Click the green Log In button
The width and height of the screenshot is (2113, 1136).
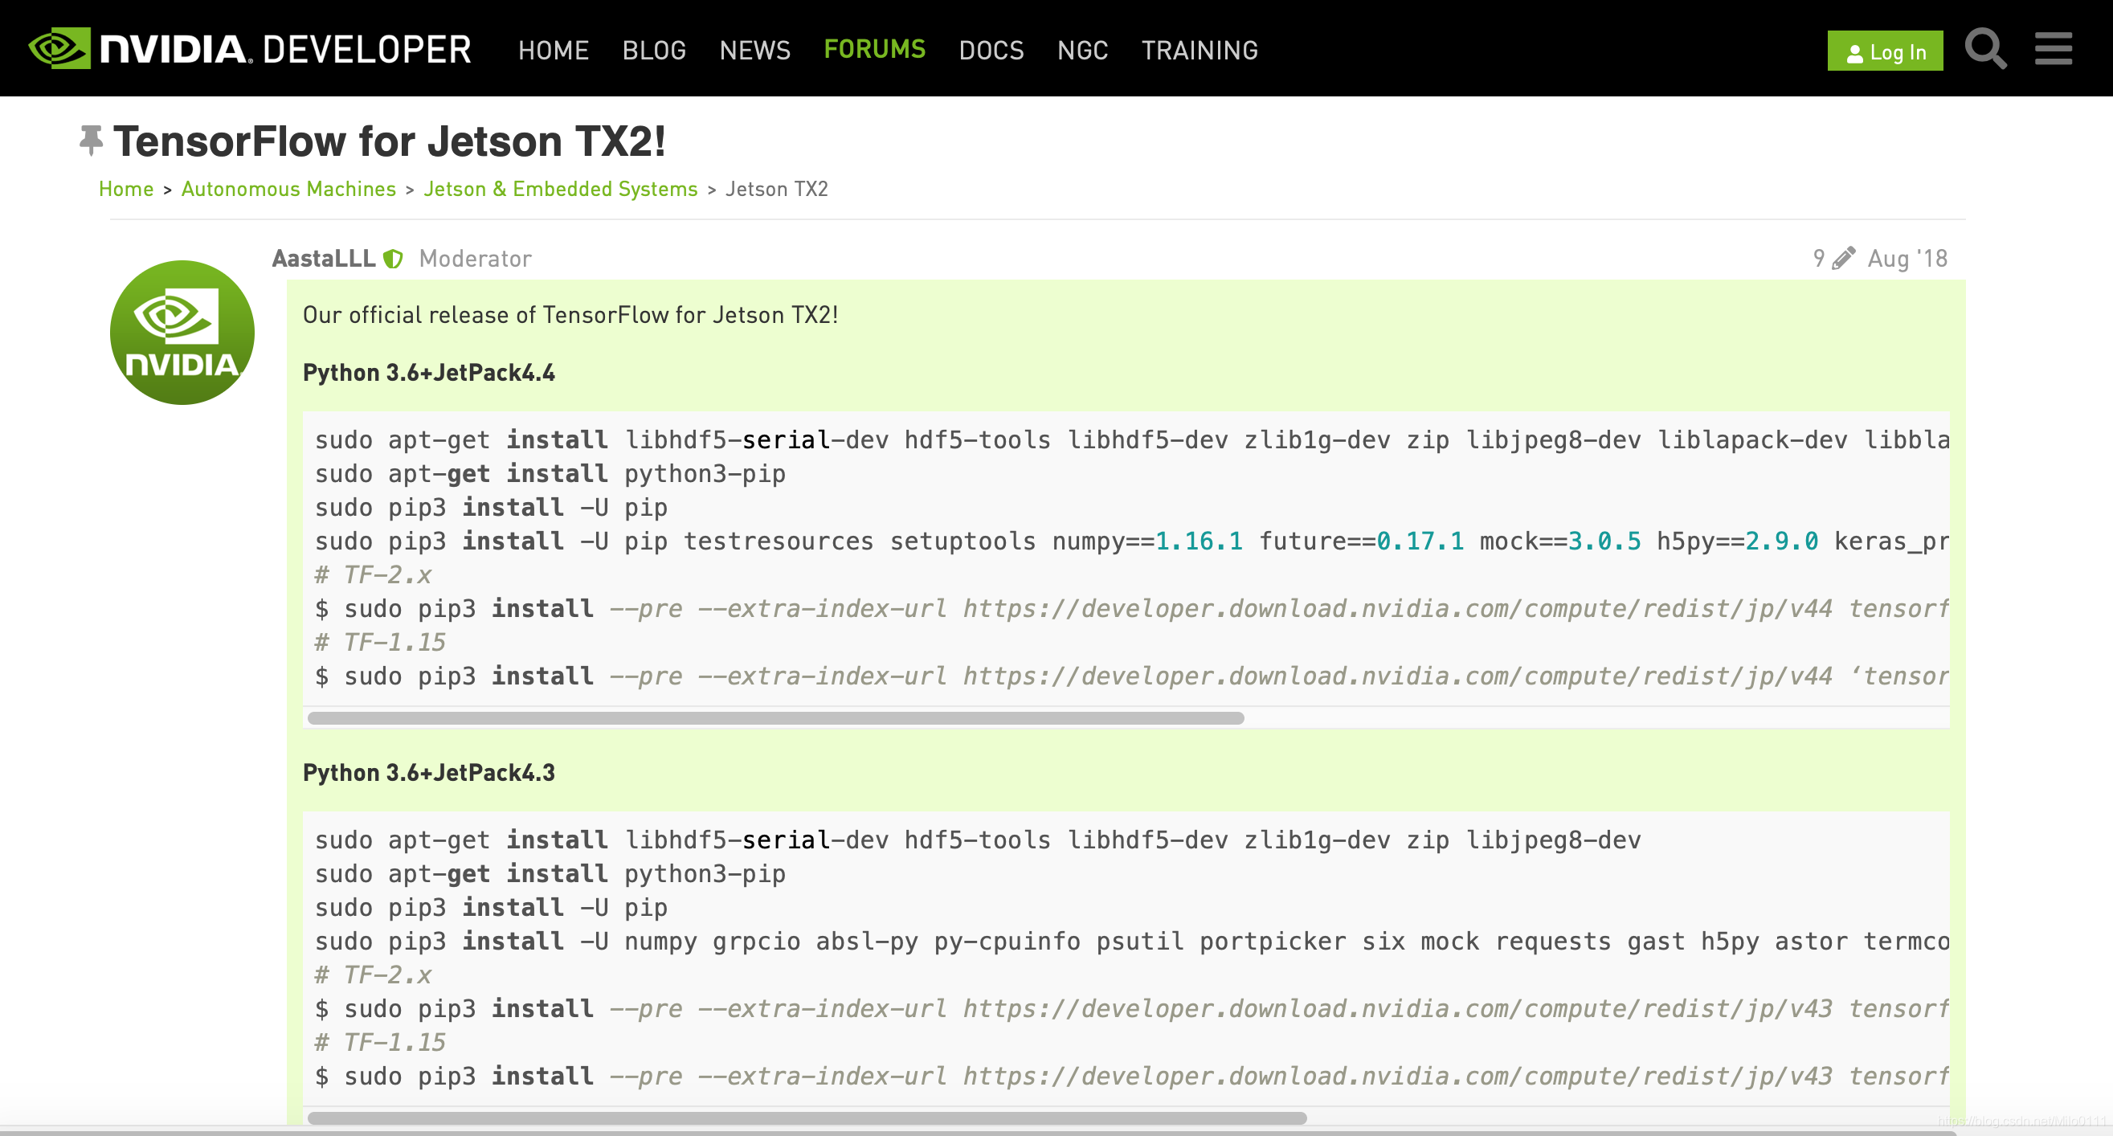(x=1884, y=51)
